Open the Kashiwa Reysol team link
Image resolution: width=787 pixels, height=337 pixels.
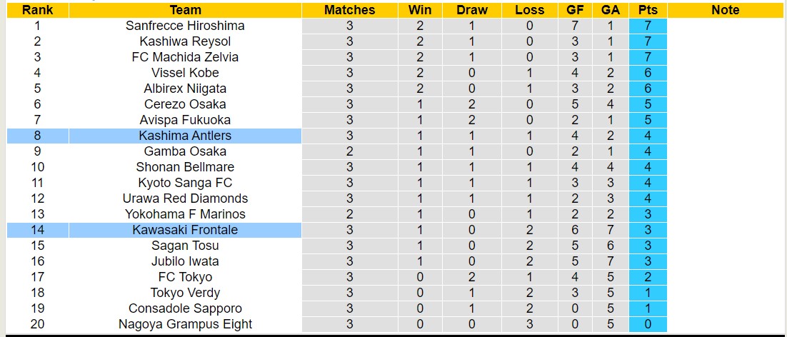click(185, 41)
